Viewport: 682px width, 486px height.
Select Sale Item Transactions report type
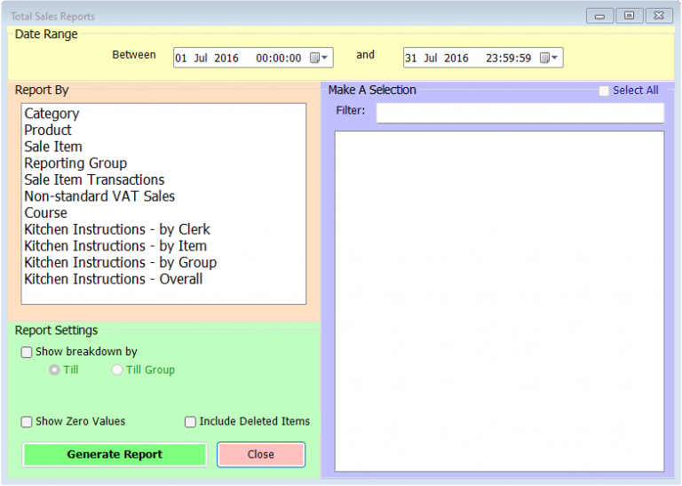point(94,179)
